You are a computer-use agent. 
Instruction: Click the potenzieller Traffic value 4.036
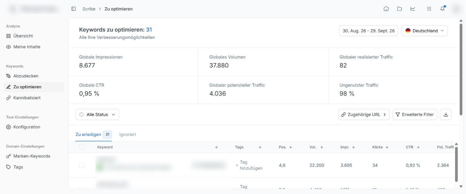tap(218, 94)
